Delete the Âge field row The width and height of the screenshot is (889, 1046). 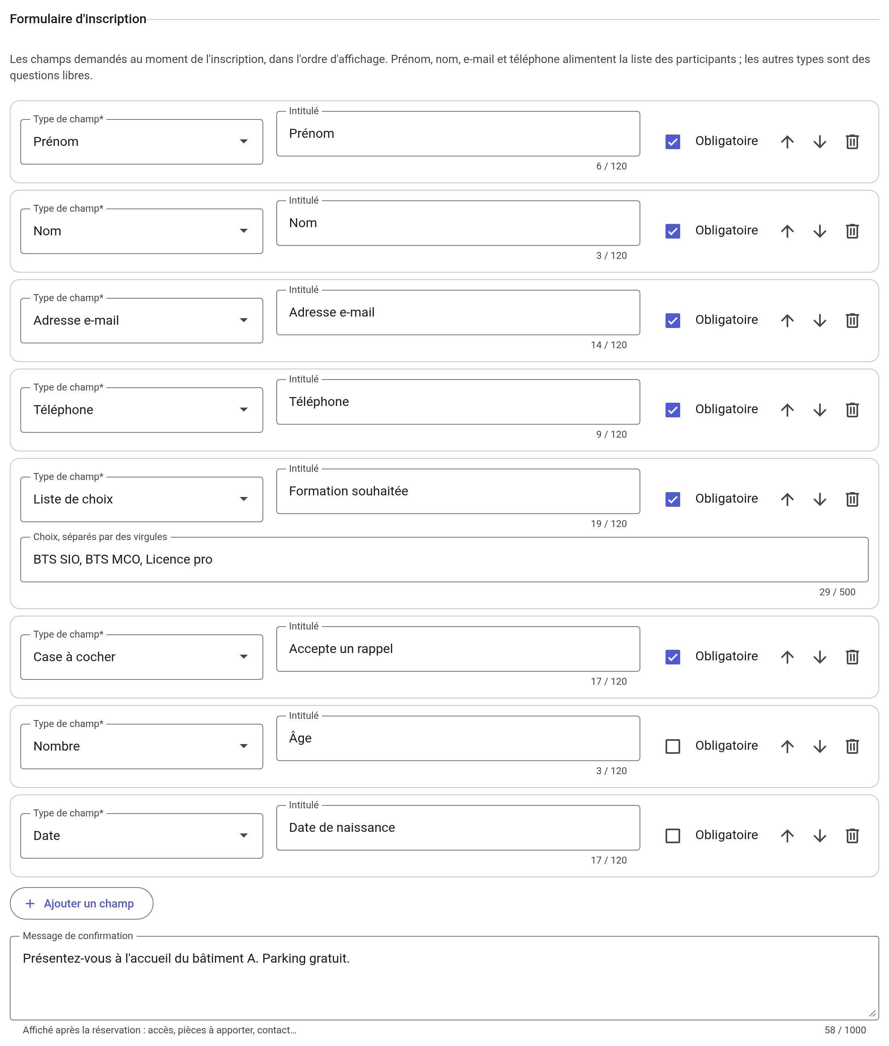tap(852, 746)
